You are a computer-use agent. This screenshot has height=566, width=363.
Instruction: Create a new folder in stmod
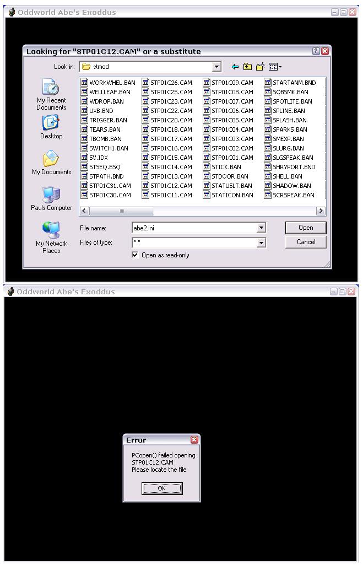pos(260,67)
